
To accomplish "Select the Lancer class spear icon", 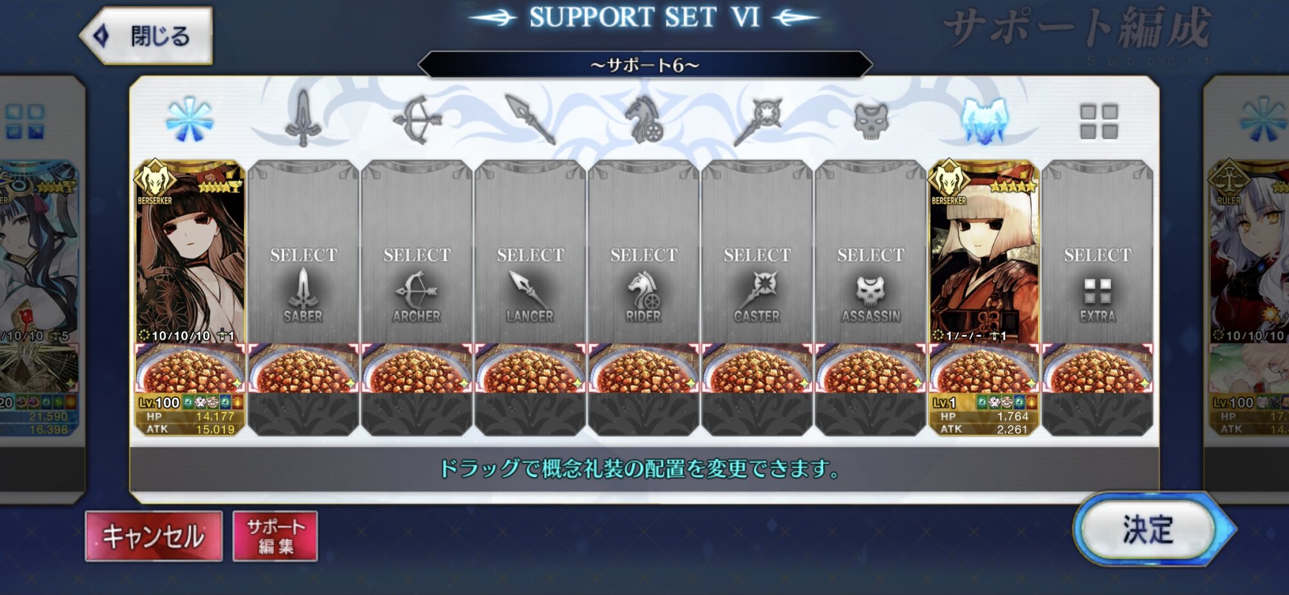I will [530, 120].
